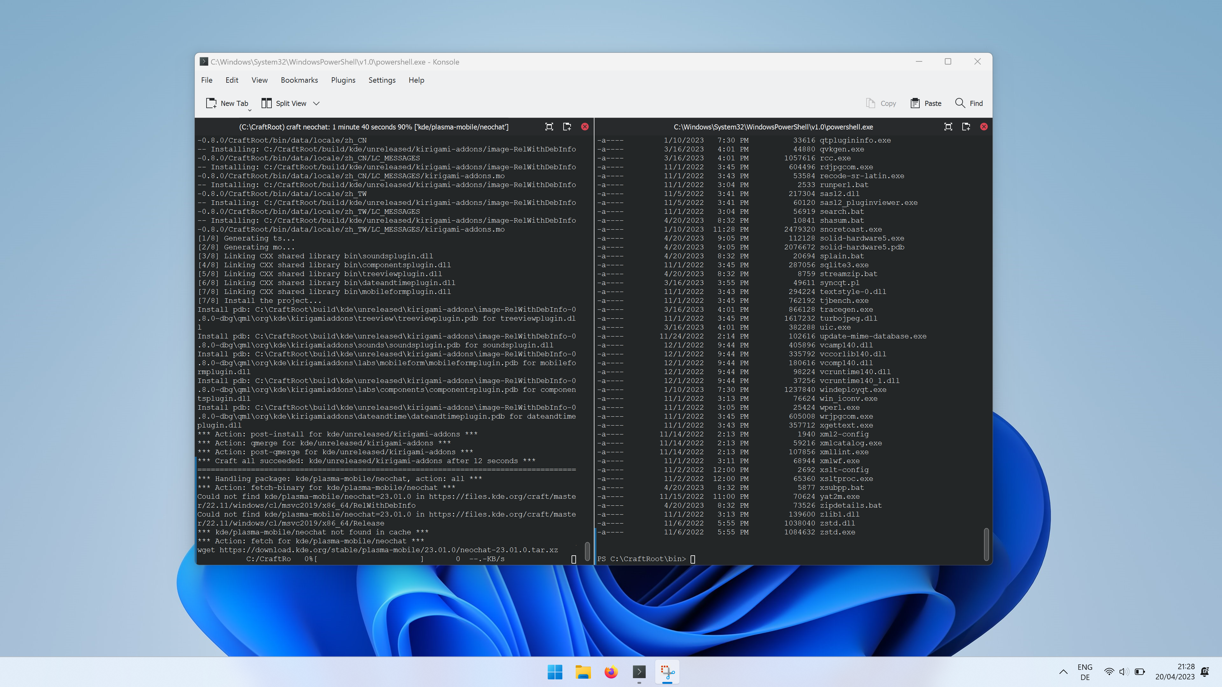Click the wget download progress bar line

pos(375,559)
